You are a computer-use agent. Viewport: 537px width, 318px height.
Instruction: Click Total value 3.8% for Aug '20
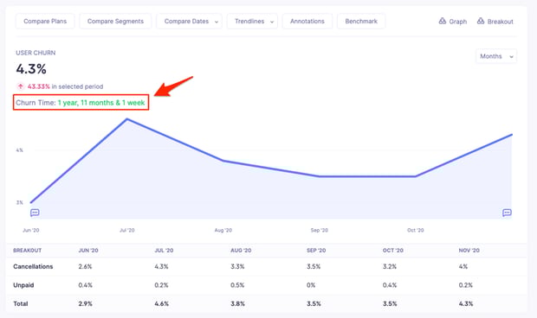(x=237, y=303)
